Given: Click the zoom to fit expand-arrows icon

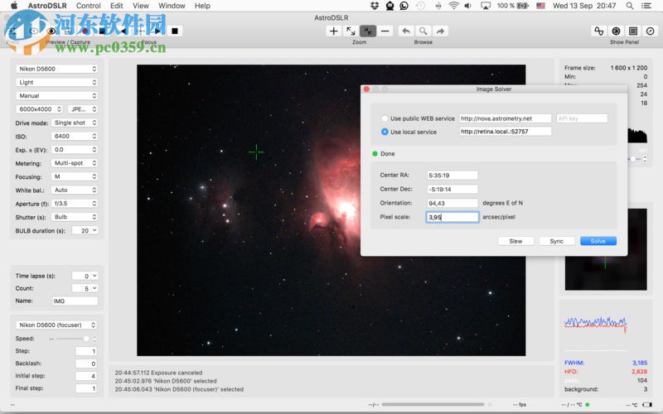Looking at the screenshot, I should tap(351, 31).
